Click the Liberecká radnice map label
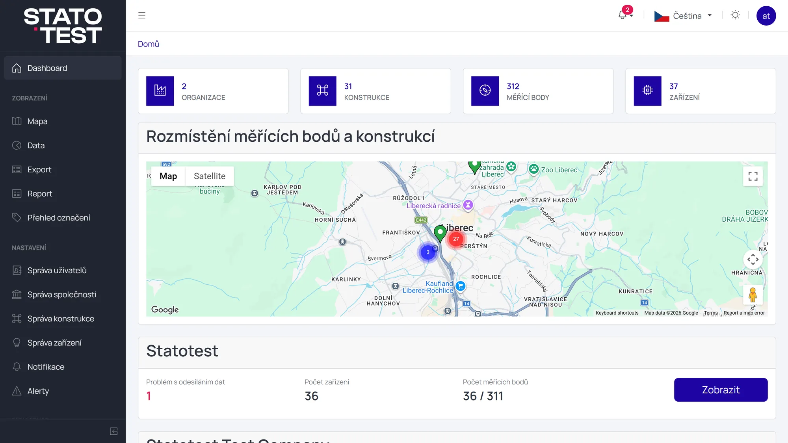788x443 pixels. 433,206
